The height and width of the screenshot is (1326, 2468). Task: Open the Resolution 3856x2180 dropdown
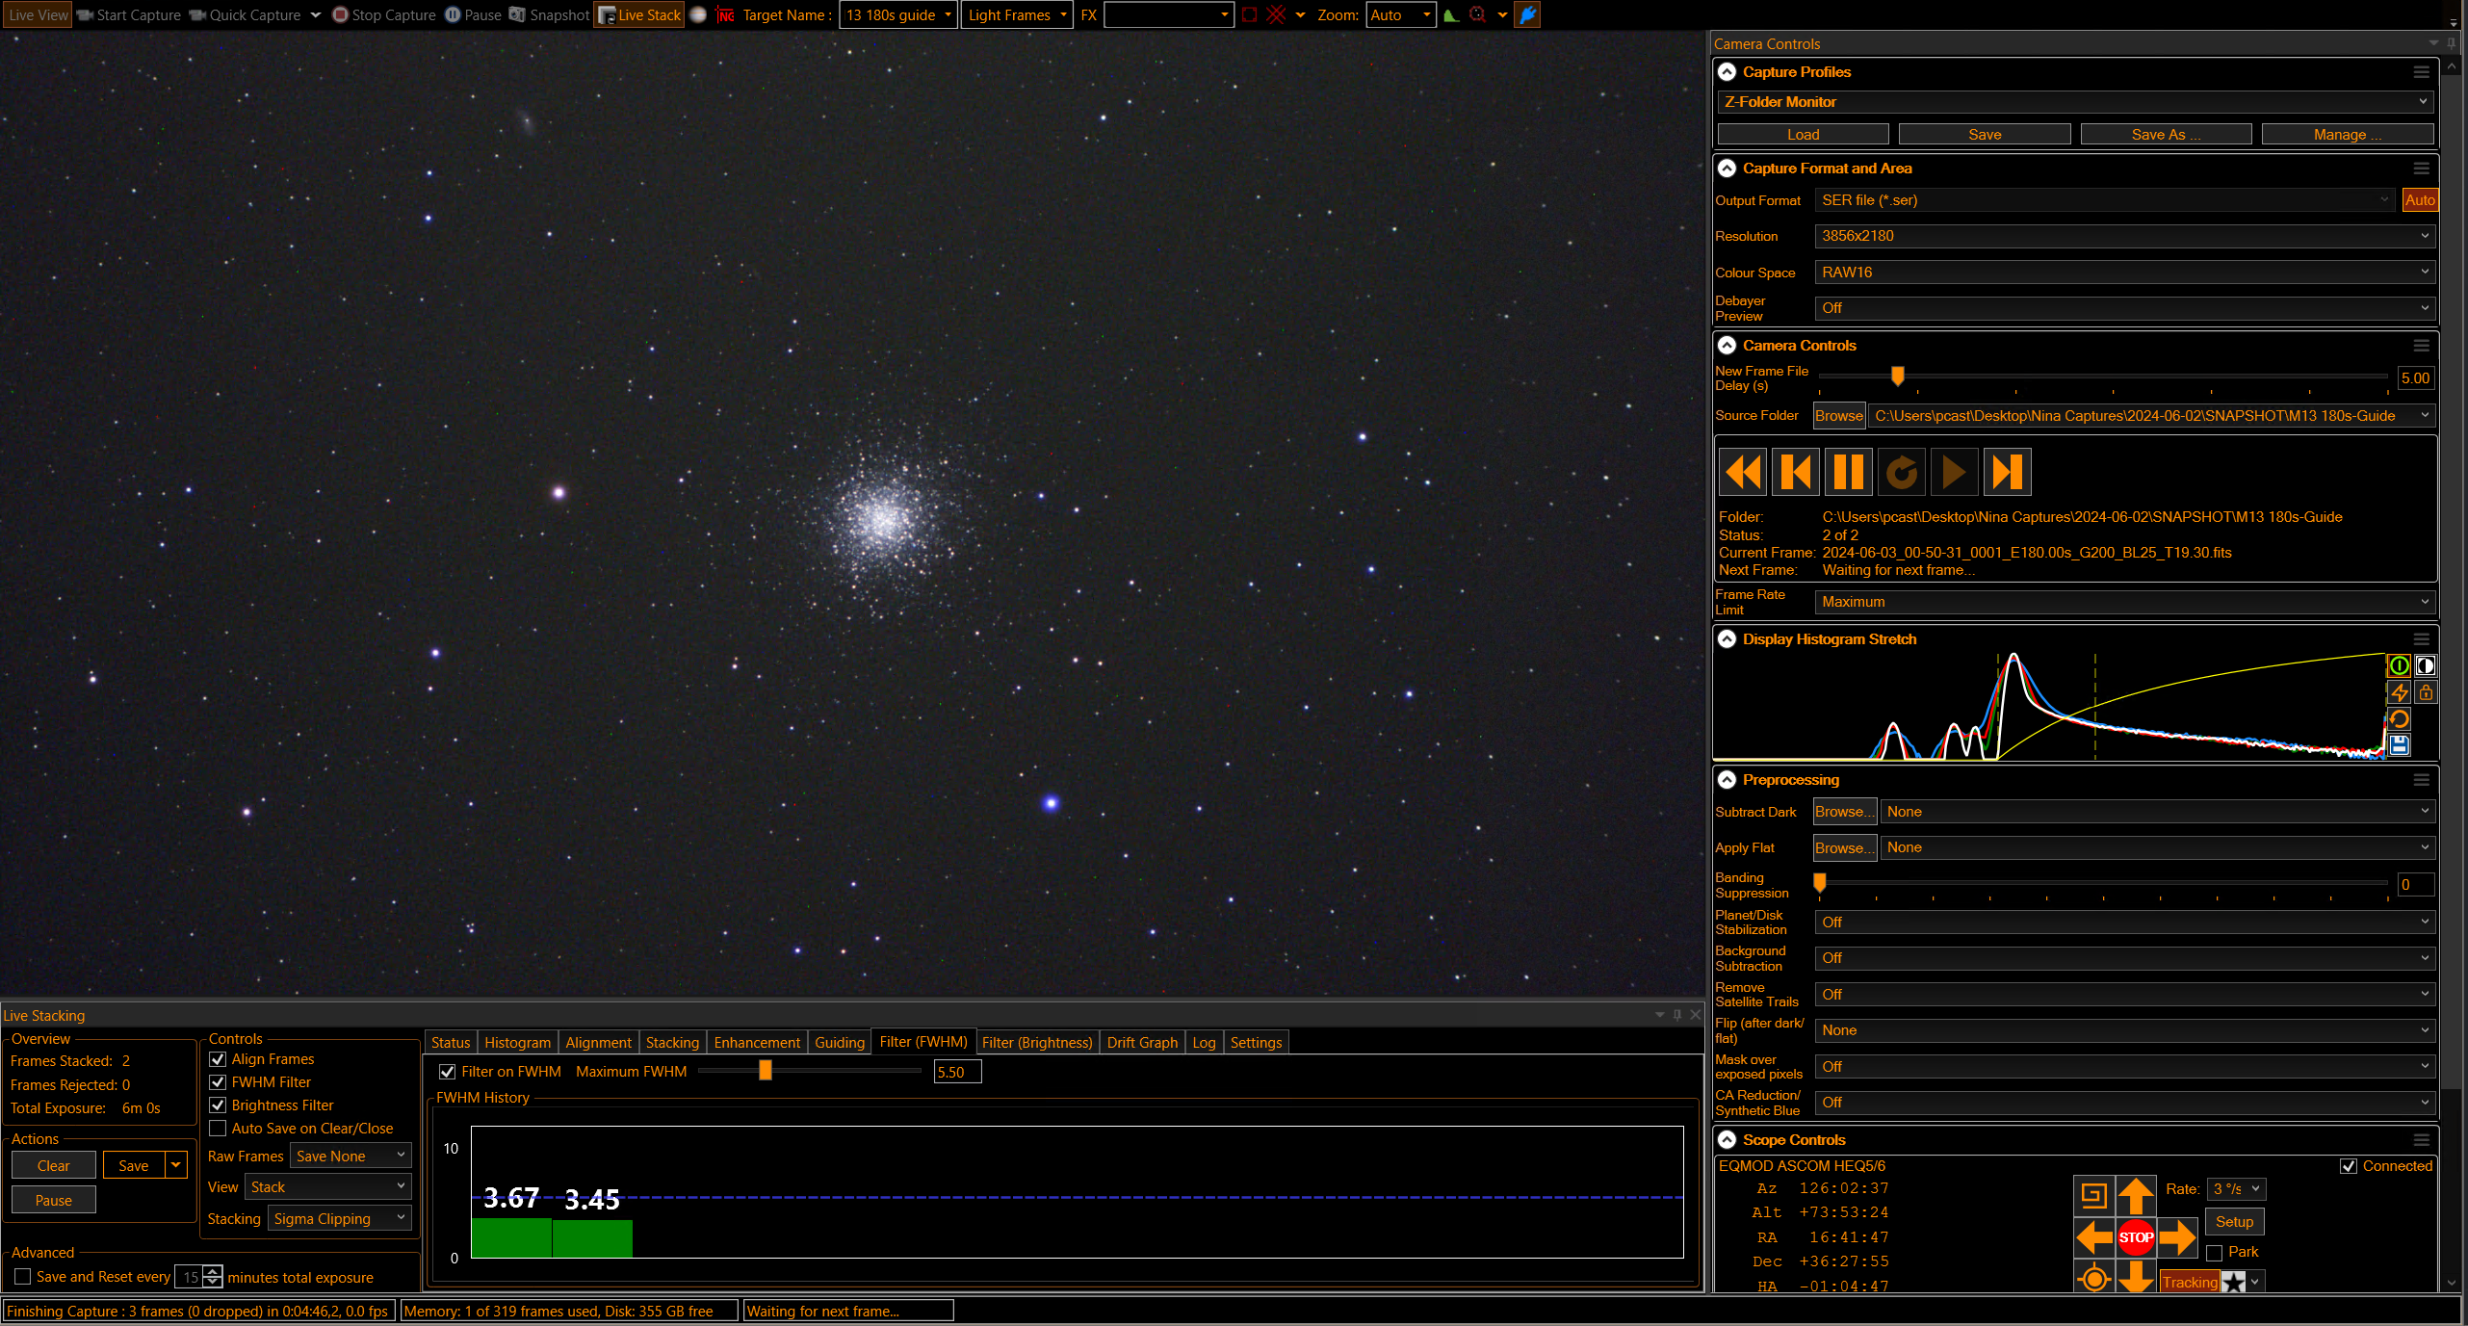[x=2125, y=236]
